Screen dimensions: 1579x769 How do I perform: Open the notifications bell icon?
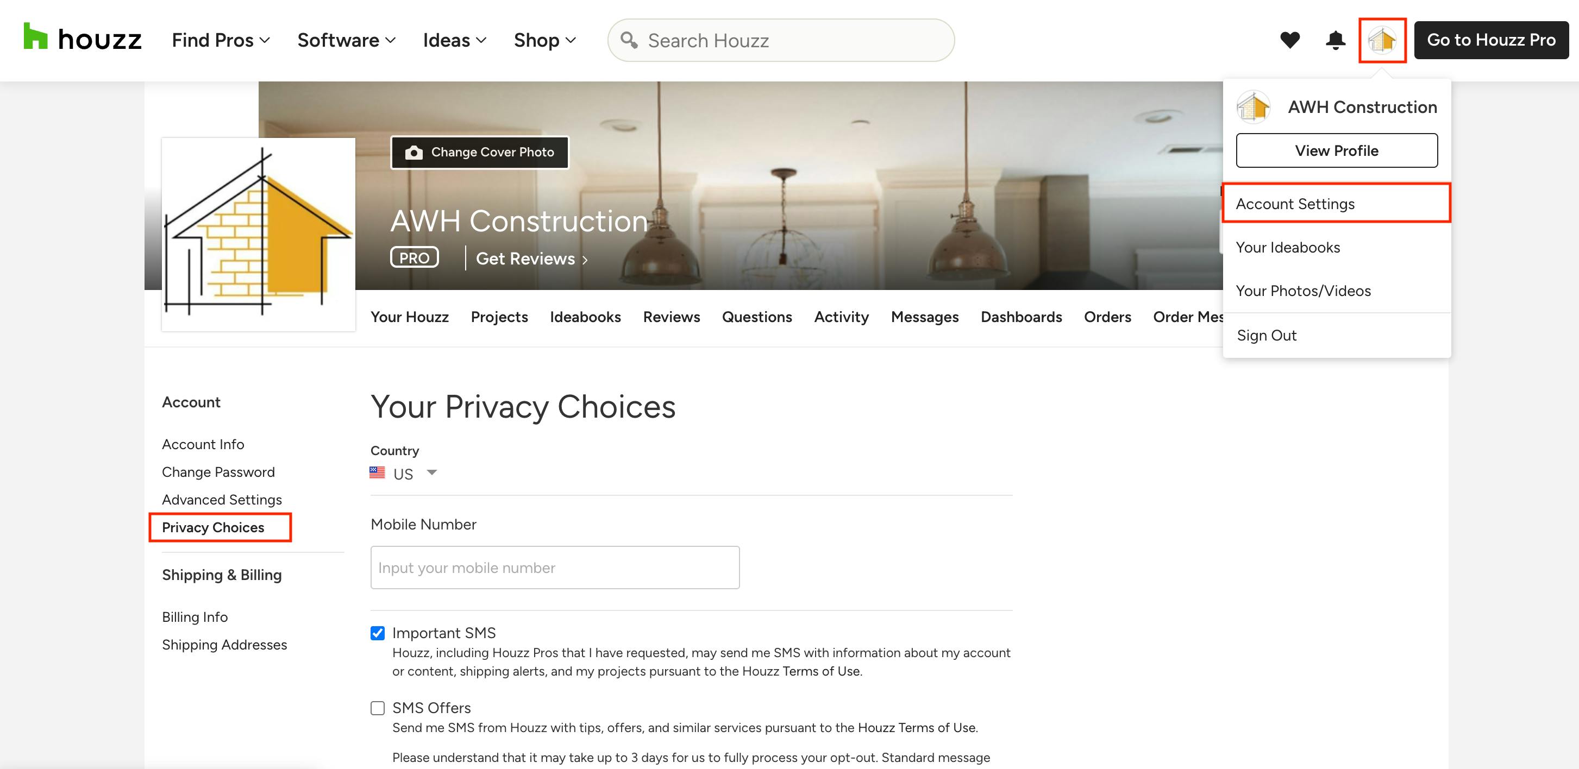click(1336, 40)
